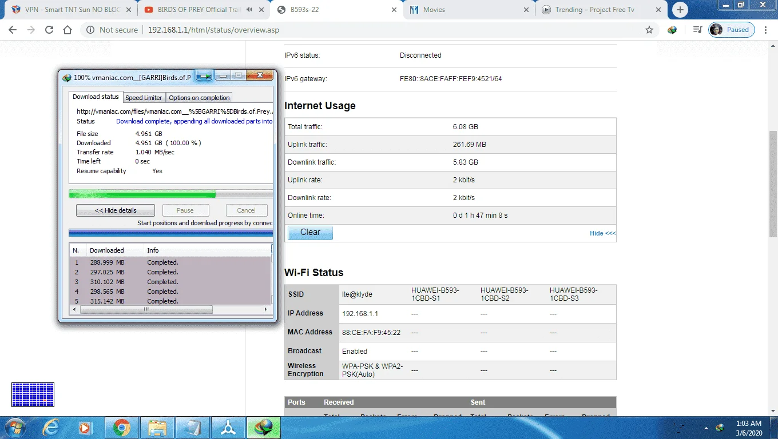Open the Chrome three-dot menu
Image resolution: width=778 pixels, height=439 pixels.
766,30
